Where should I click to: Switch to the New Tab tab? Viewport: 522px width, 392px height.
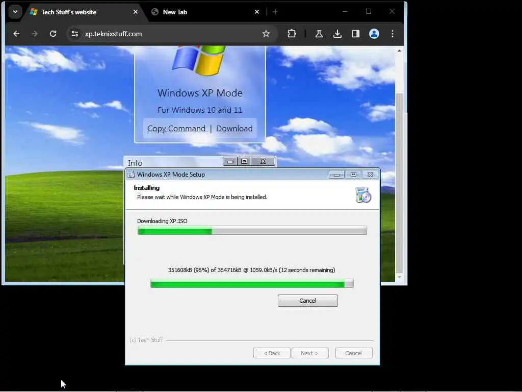203,12
